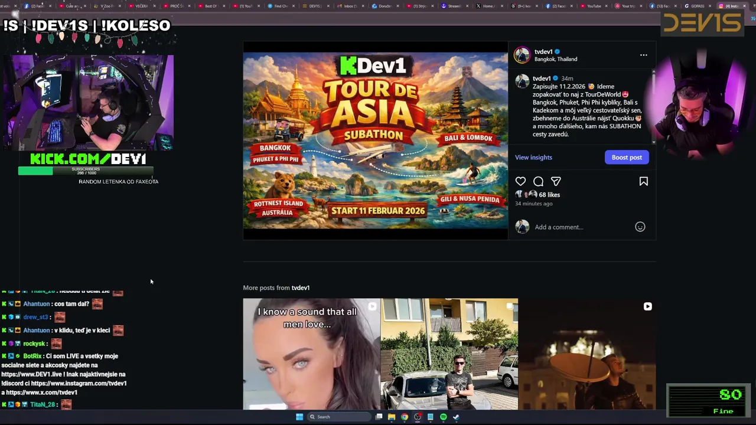Share the post via paper-plane icon
This screenshot has width=756, height=425.
tap(556, 181)
